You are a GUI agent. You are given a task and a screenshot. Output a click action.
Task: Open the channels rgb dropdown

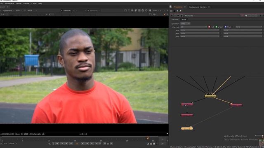pyautogui.click(x=193, y=27)
